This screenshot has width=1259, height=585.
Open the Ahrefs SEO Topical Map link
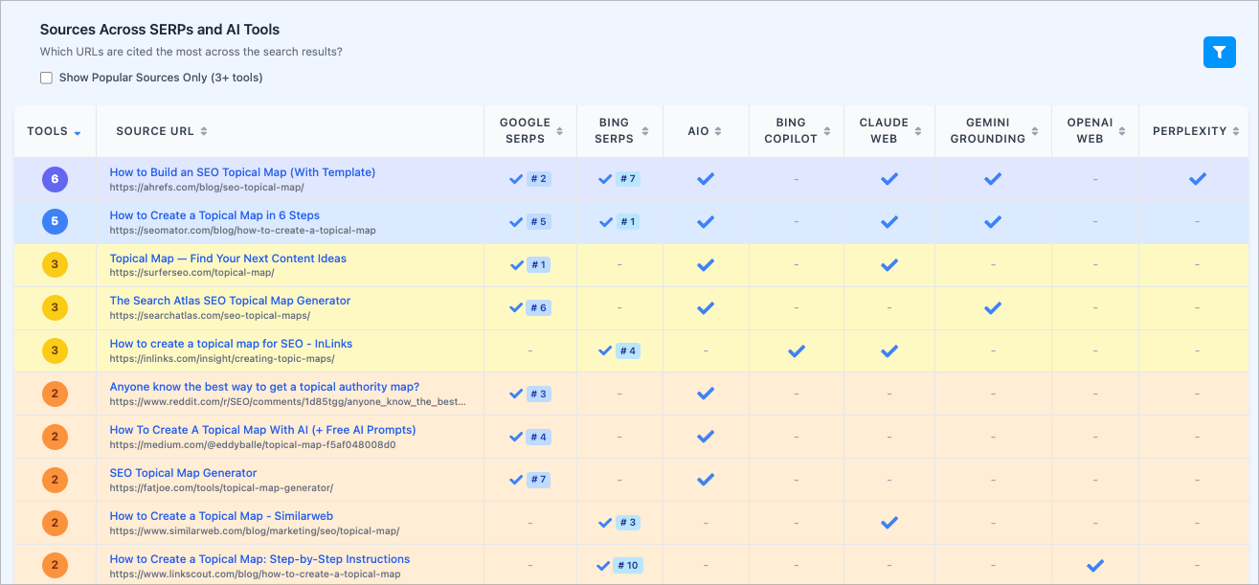[242, 172]
